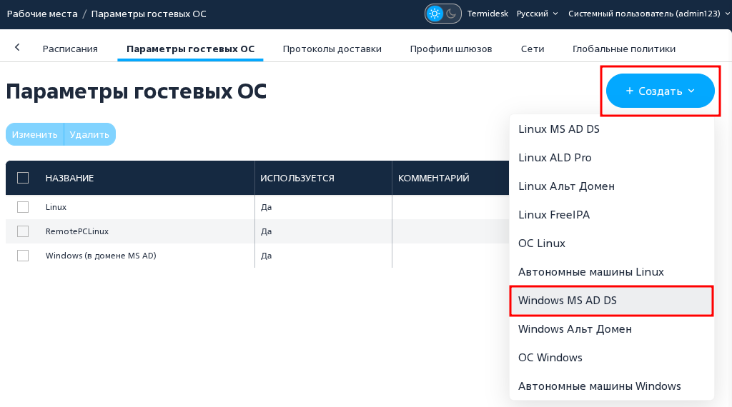Choose Linux FreeIPA from menu
Image resolution: width=732 pixels, height=407 pixels.
[612, 214]
